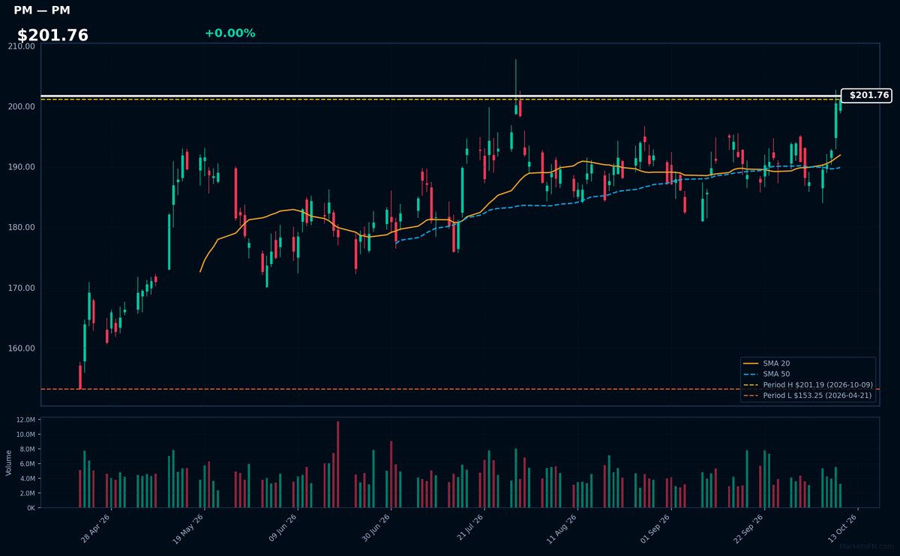Click the 13 Oct '26 date label

point(841,529)
